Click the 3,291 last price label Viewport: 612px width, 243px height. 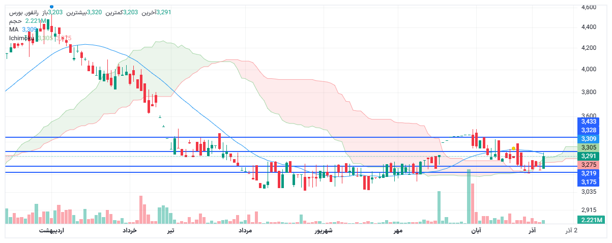(588, 156)
